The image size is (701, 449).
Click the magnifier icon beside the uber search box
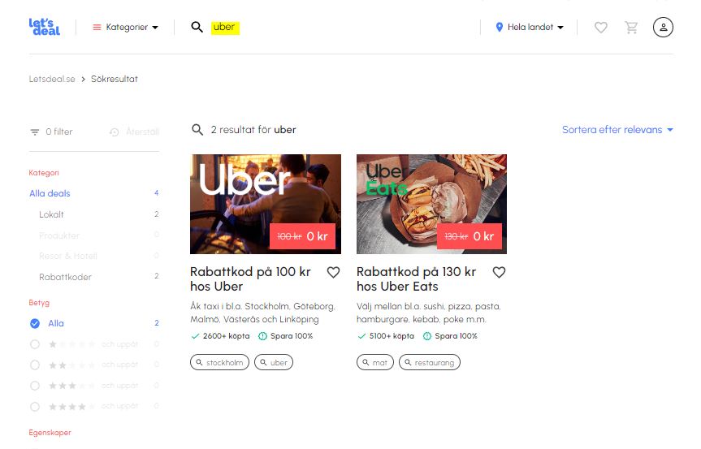197,27
